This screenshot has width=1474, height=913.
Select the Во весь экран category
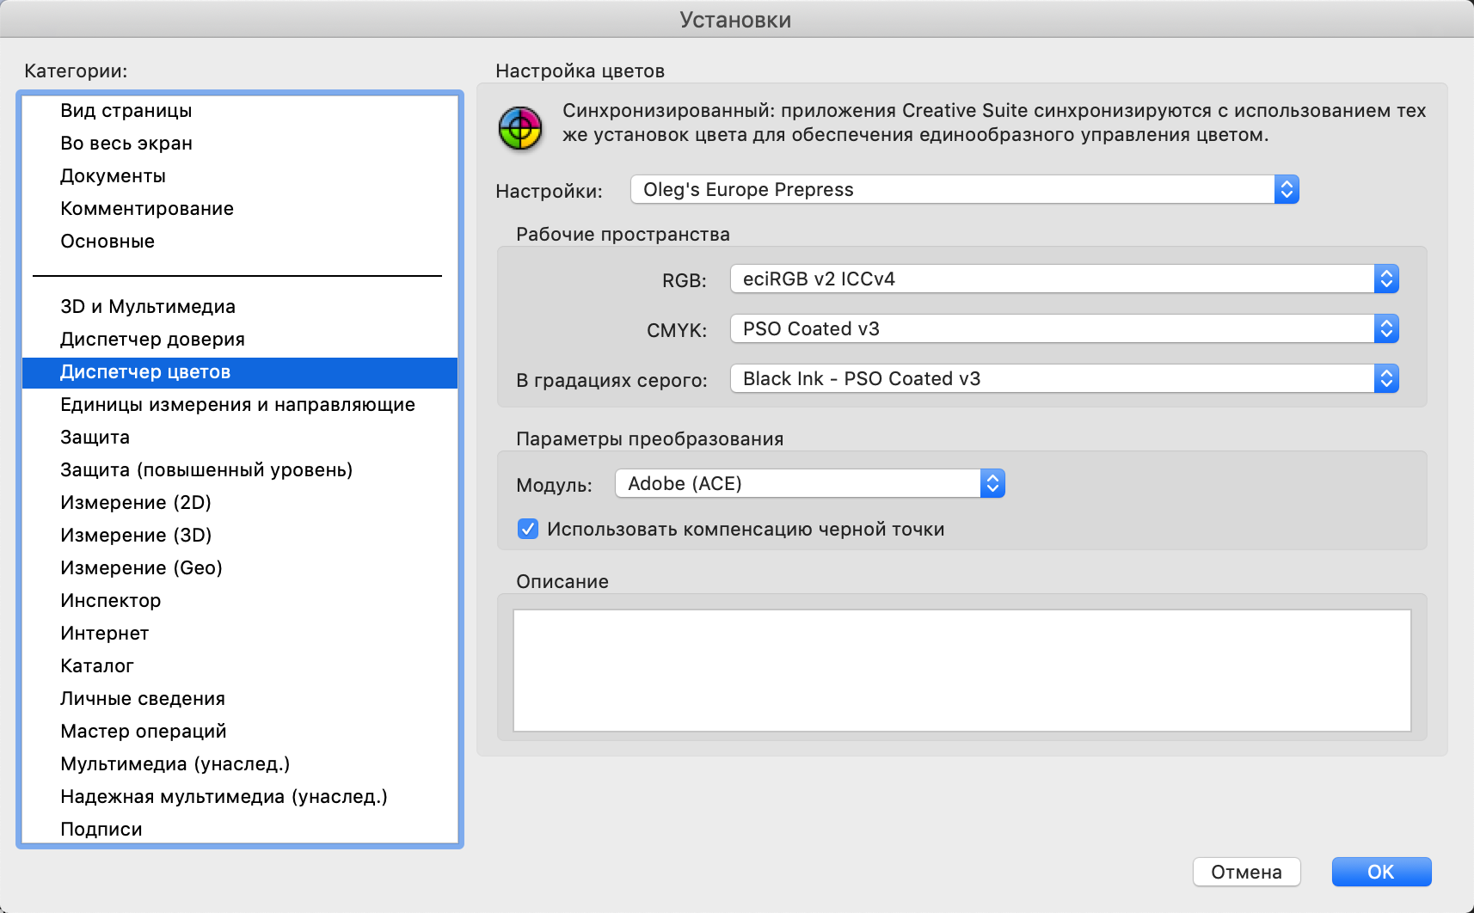(240, 144)
